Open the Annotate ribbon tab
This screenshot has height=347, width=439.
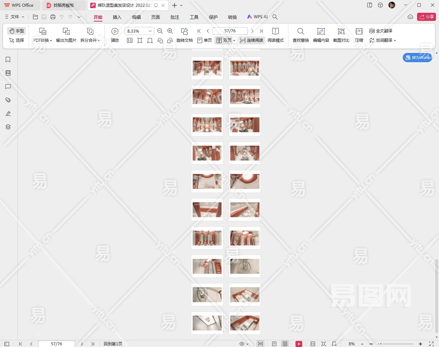(175, 17)
